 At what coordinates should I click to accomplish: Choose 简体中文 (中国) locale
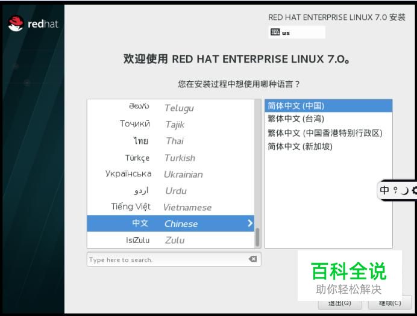point(328,106)
